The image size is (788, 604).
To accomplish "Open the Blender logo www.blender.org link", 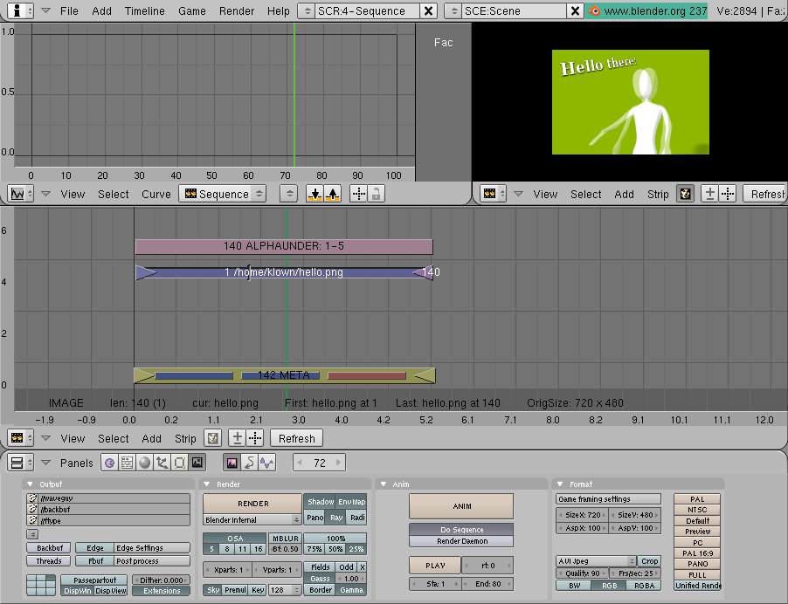I will click(646, 11).
